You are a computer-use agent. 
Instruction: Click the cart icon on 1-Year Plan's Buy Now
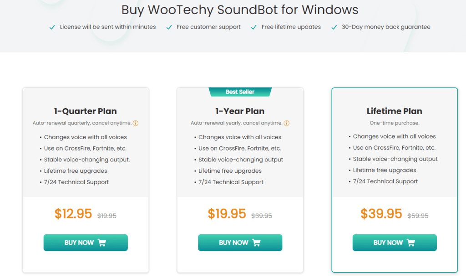click(258, 242)
